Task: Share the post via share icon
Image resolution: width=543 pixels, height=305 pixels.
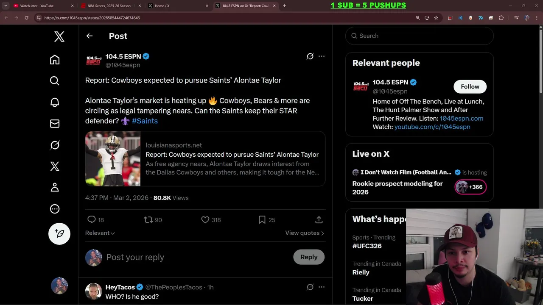Action: pos(319,219)
